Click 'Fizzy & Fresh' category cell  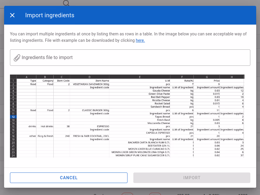[x=45, y=136]
